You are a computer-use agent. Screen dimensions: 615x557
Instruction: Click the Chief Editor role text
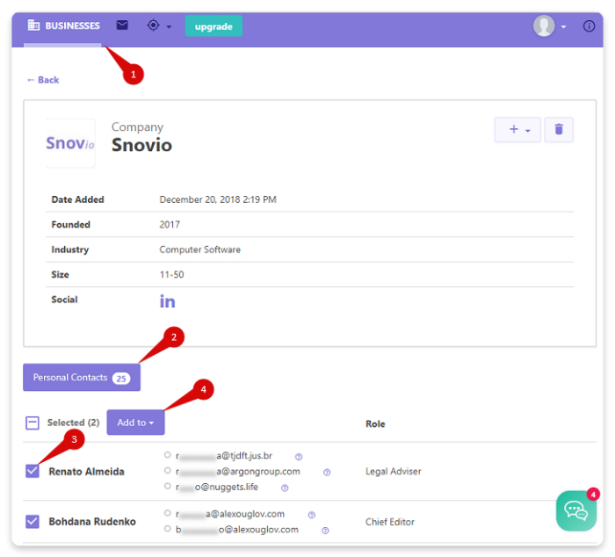click(390, 522)
